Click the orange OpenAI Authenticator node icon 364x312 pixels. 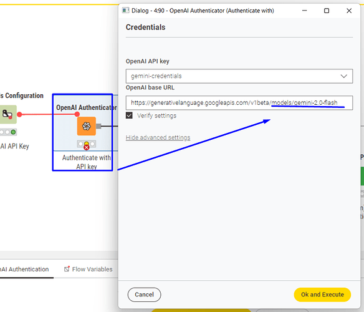(87, 126)
